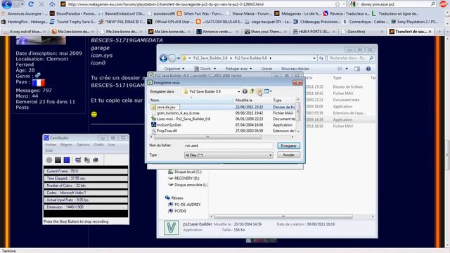450x253 pixels.
Task: Open the 'Enregistrer dans' folder dropdown
Action: (x=238, y=91)
